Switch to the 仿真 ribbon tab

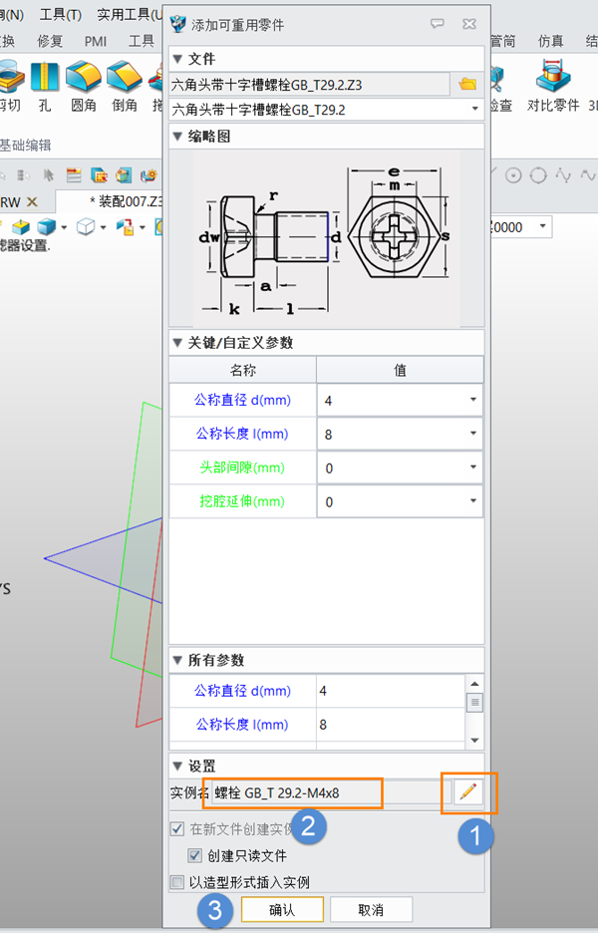550,41
